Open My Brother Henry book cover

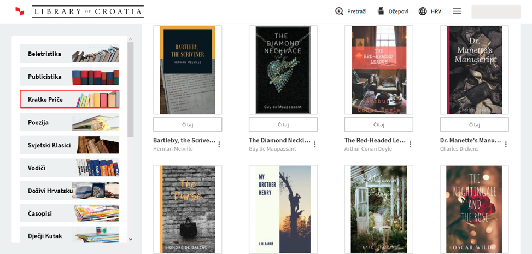283,209
